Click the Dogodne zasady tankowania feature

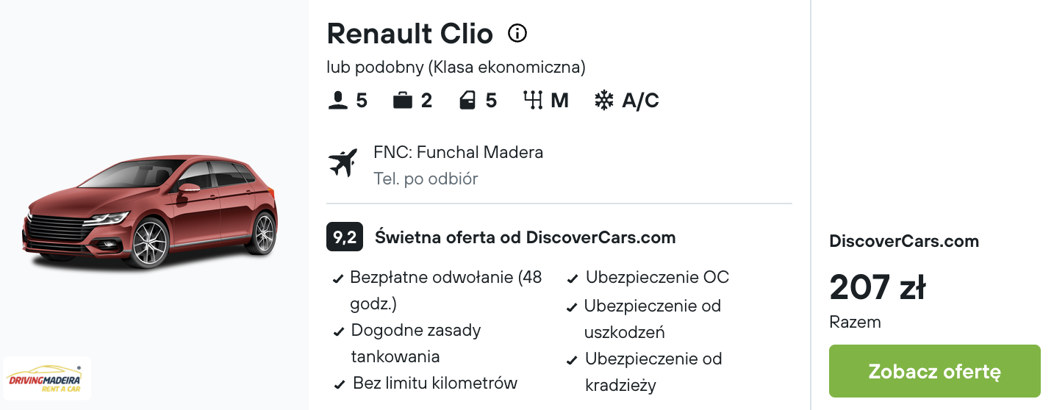coord(415,330)
